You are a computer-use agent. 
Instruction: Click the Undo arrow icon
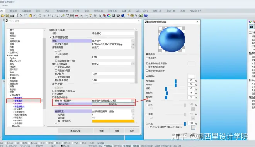click(x=35, y=15)
